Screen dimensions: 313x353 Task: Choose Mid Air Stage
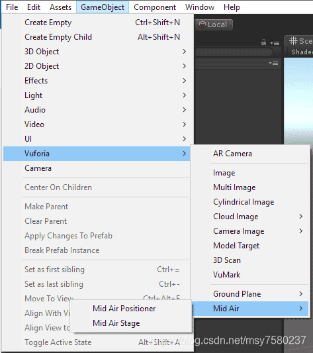(x=131, y=323)
